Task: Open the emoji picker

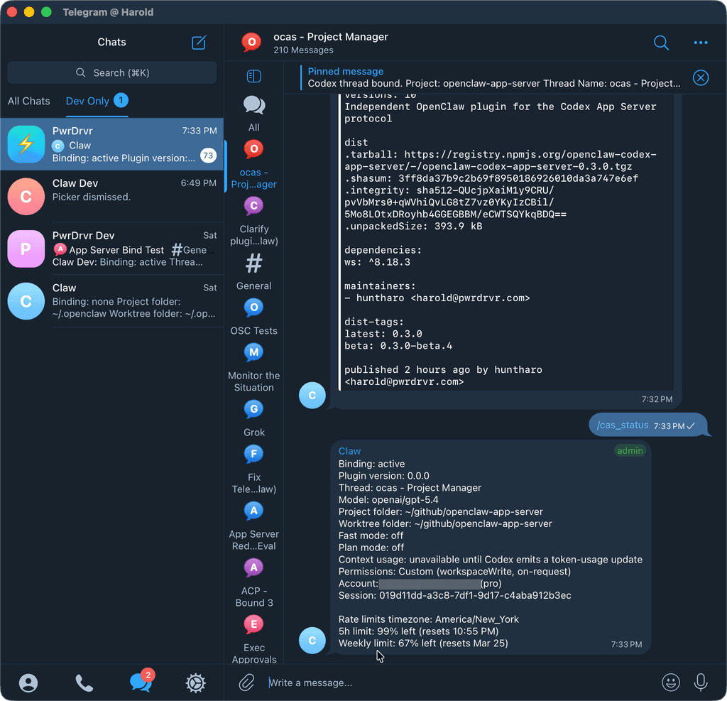Action: [x=670, y=682]
